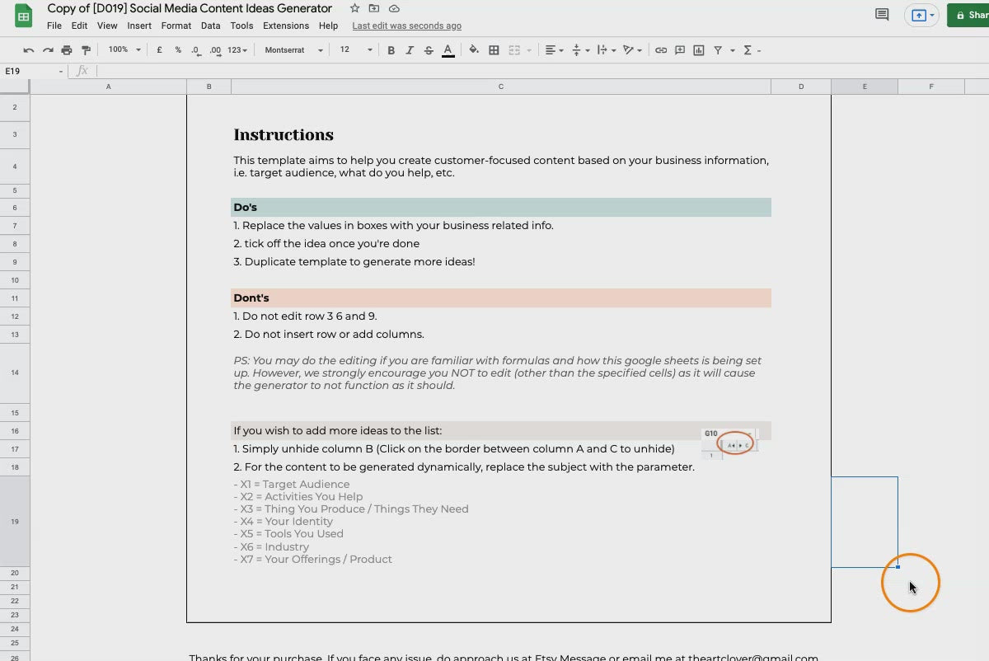Click the Undo icon

[29, 50]
